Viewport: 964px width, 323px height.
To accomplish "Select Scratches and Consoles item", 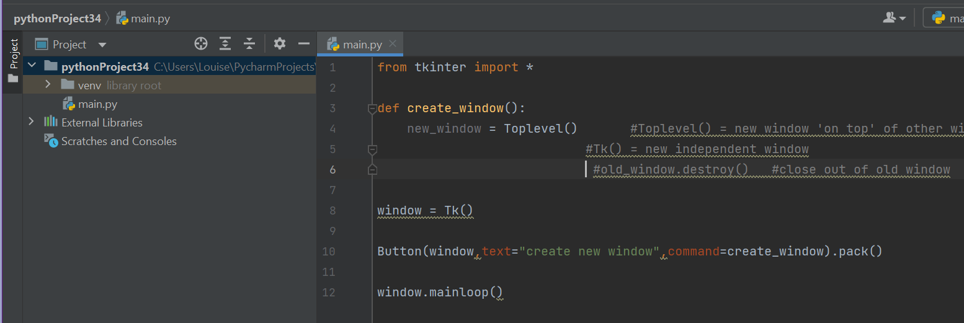I will click(x=118, y=141).
